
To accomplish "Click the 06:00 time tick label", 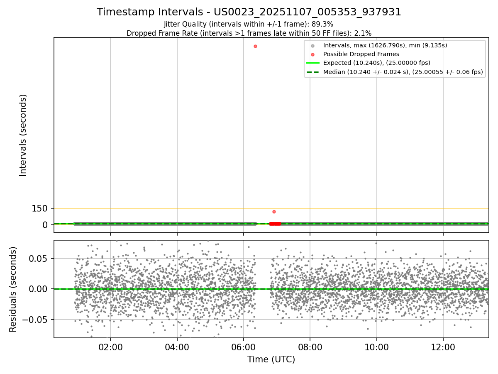I will (244, 347).
